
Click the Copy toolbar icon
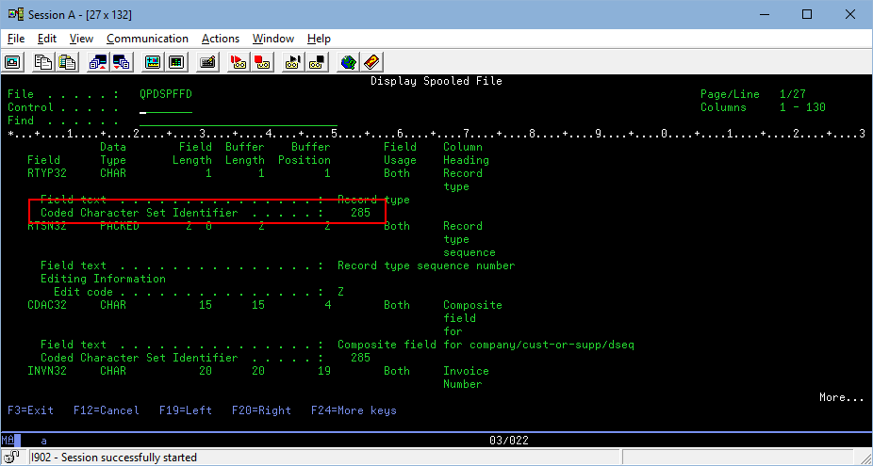tap(42, 62)
